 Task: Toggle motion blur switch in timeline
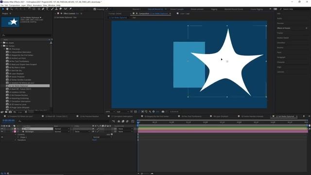(x=127, y=121)
